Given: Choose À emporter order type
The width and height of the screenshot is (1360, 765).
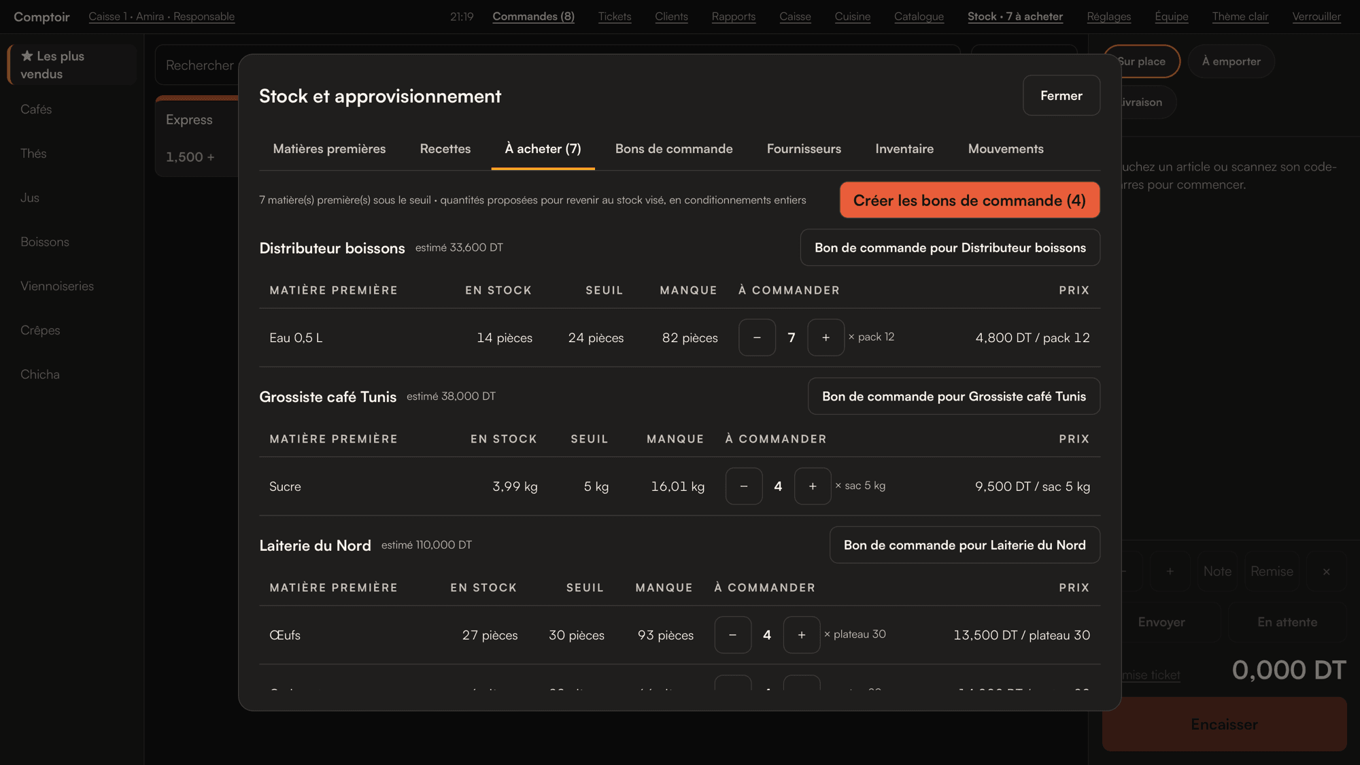Looking at the screenshot, I should pyautogui.click(x=1231, y=61).
